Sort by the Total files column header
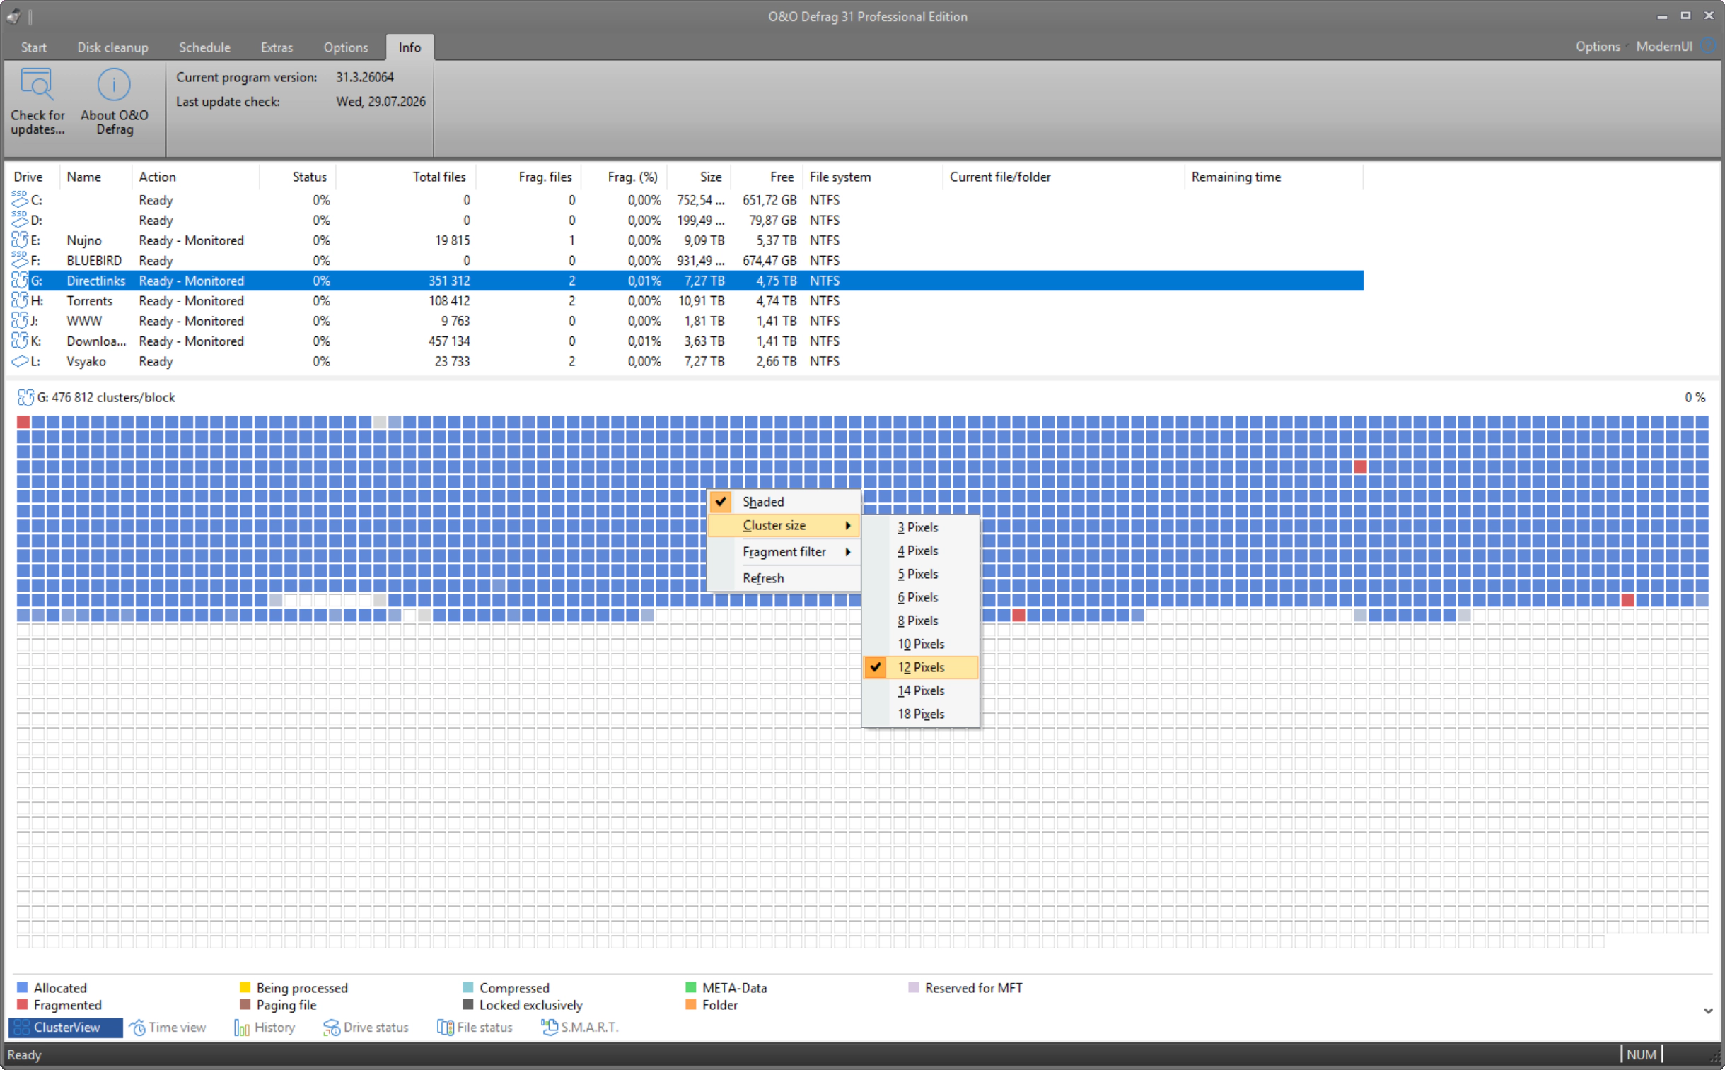The width and height of the screenshot is (1725, 1070). [x=406, y=177]
